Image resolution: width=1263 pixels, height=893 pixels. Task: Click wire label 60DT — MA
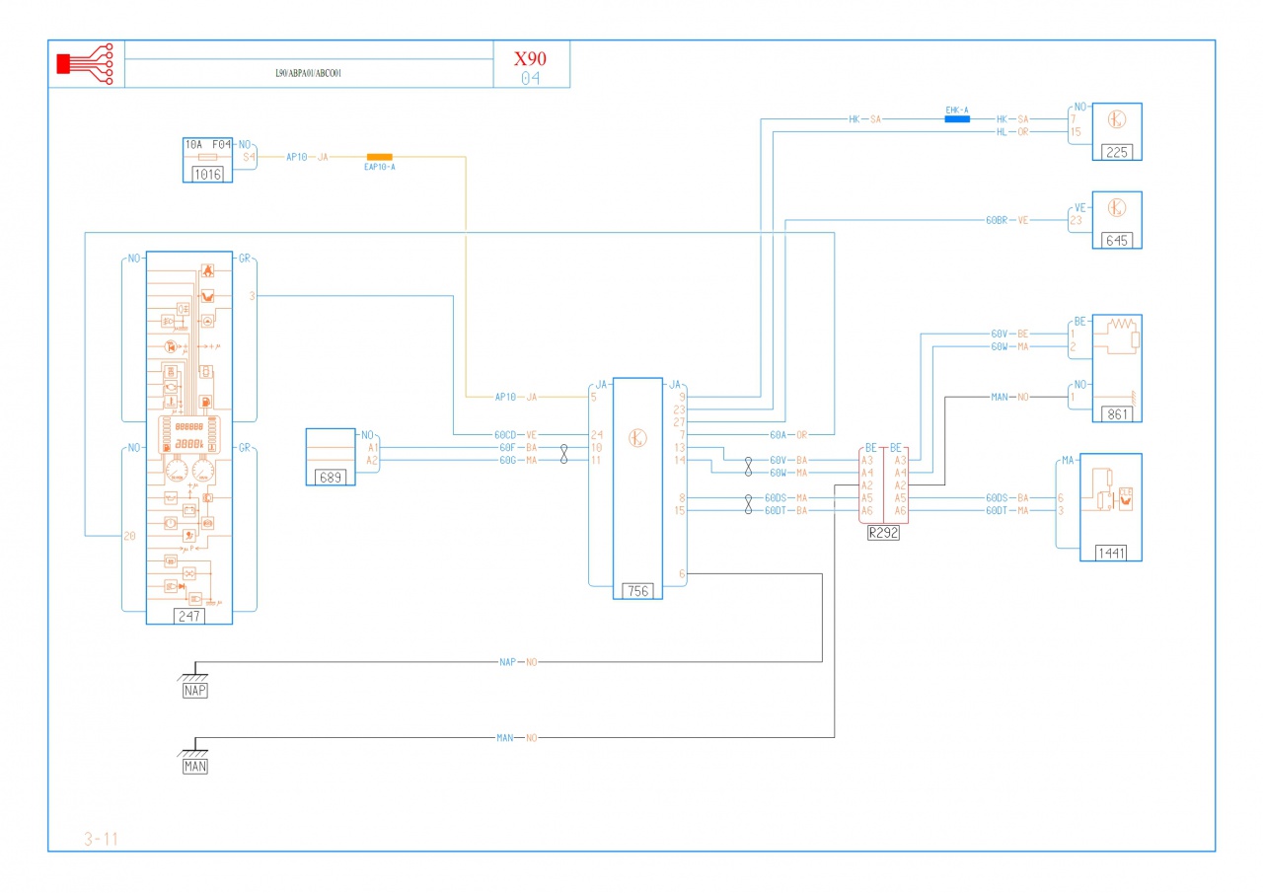[x=1007, y=510]
